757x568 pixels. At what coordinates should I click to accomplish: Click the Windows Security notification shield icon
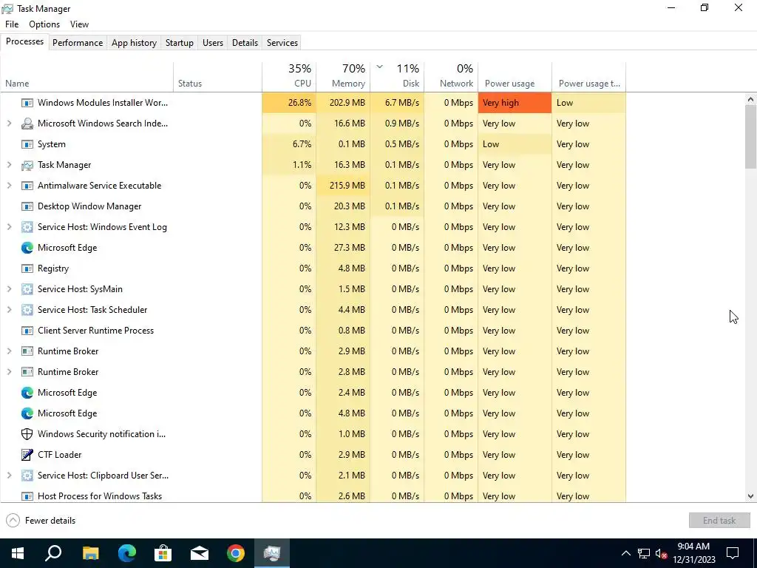27,434
